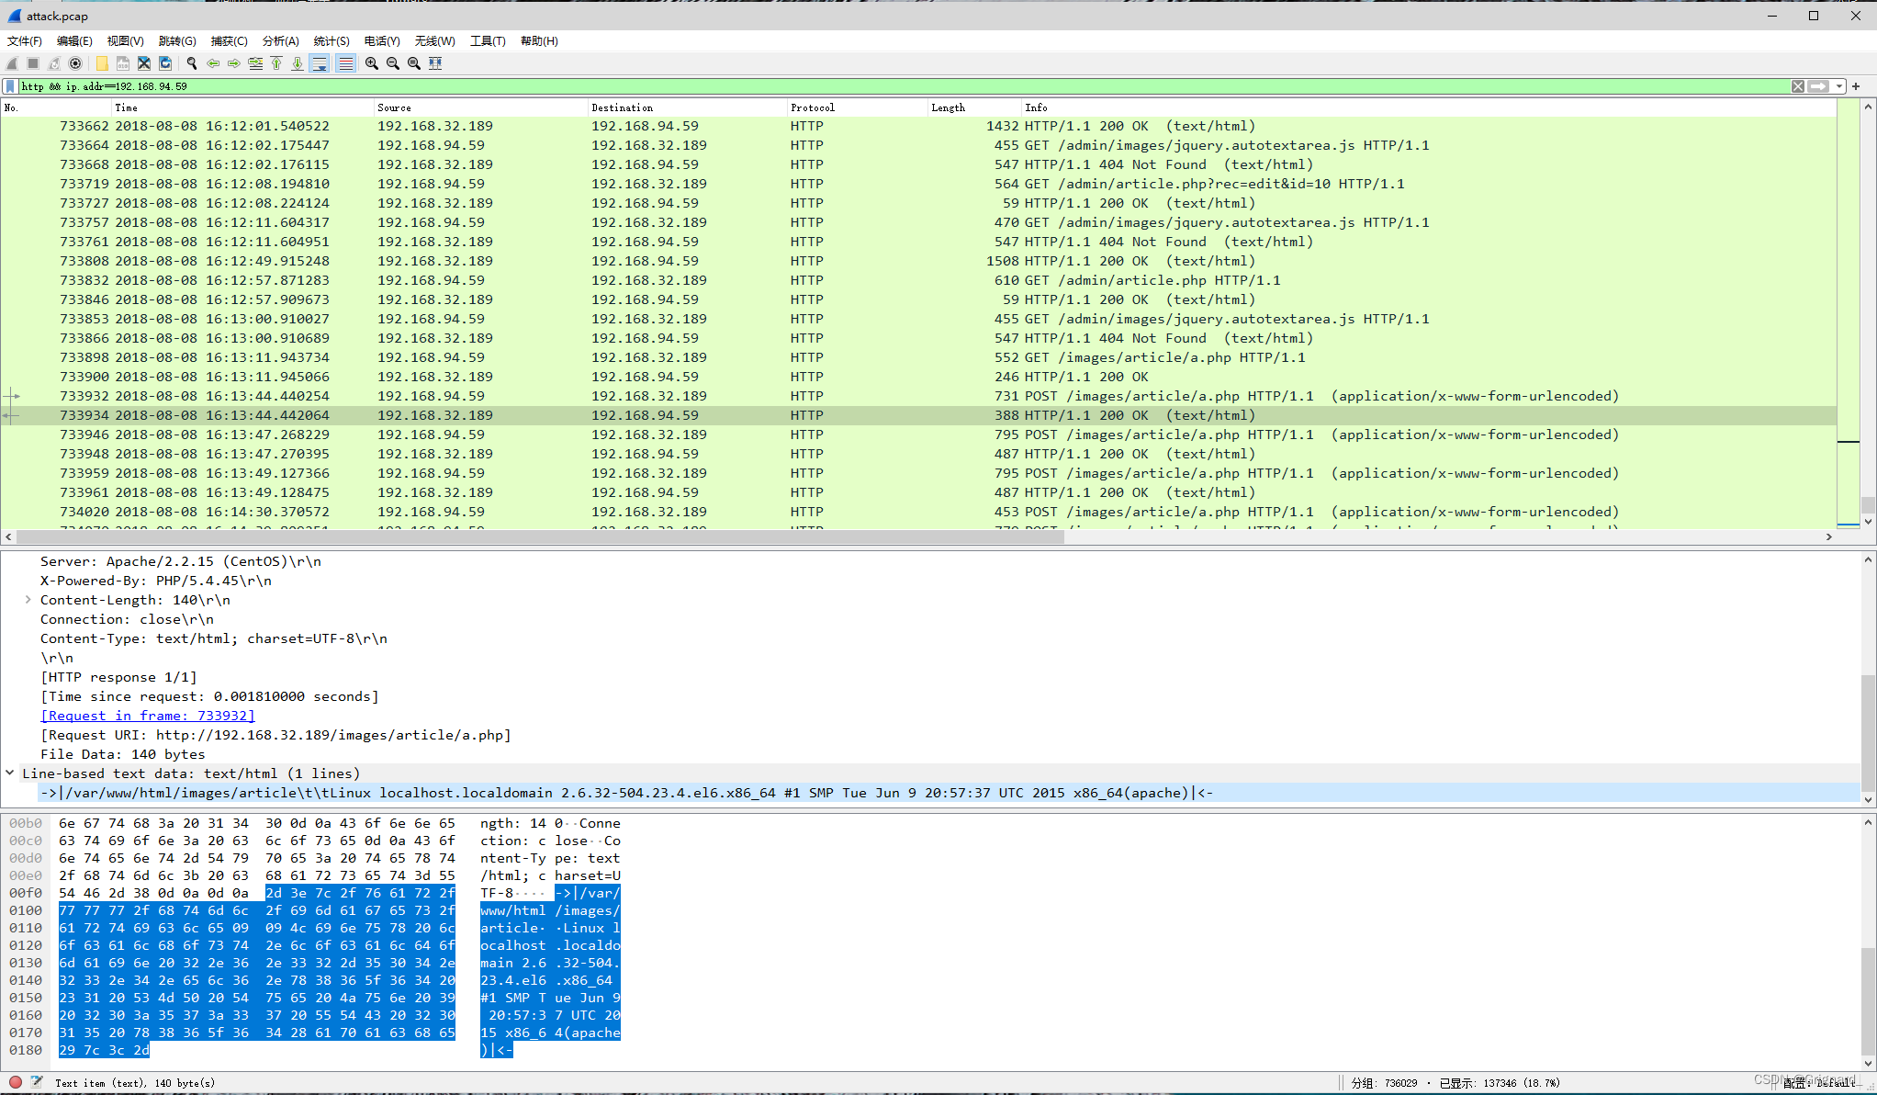Click the stop capture square icon
The image size is (1877, 1095).
pos(33,63)
